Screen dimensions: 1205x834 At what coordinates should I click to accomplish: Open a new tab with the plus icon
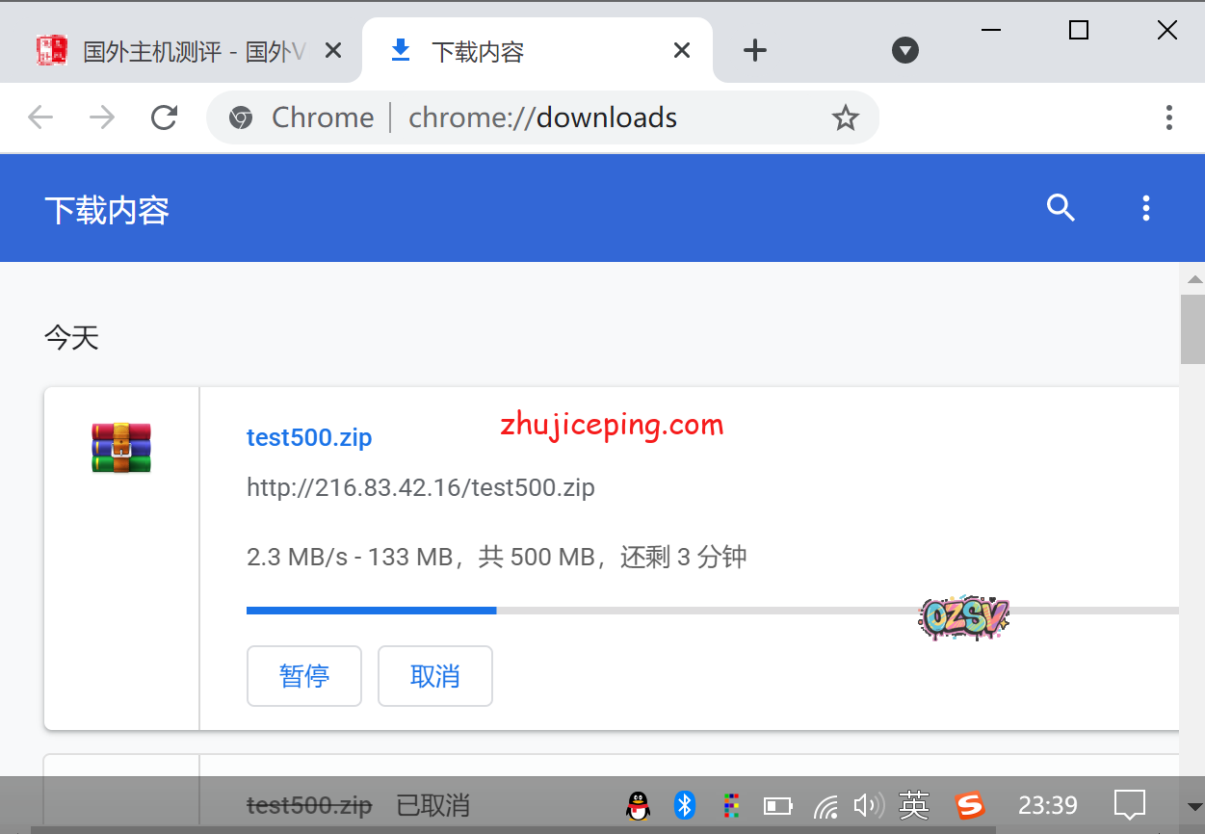(755, 51)
